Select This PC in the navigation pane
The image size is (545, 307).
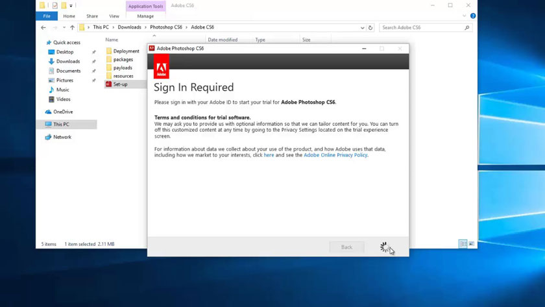(x=61, y=124)
